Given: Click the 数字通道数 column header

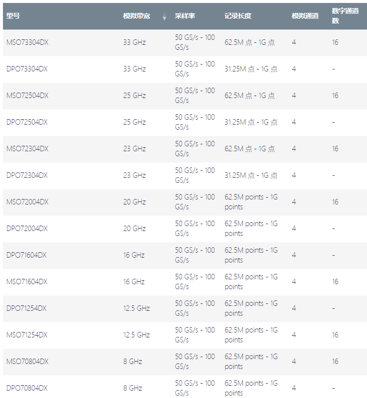Looking at the screenshot, I should 345,16.
